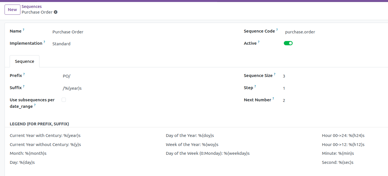
Task: Click the help tooltip icon next to Name
Action: coord(24,30)
